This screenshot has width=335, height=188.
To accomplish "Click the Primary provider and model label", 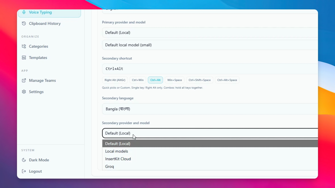I will [x=124, y=22].
